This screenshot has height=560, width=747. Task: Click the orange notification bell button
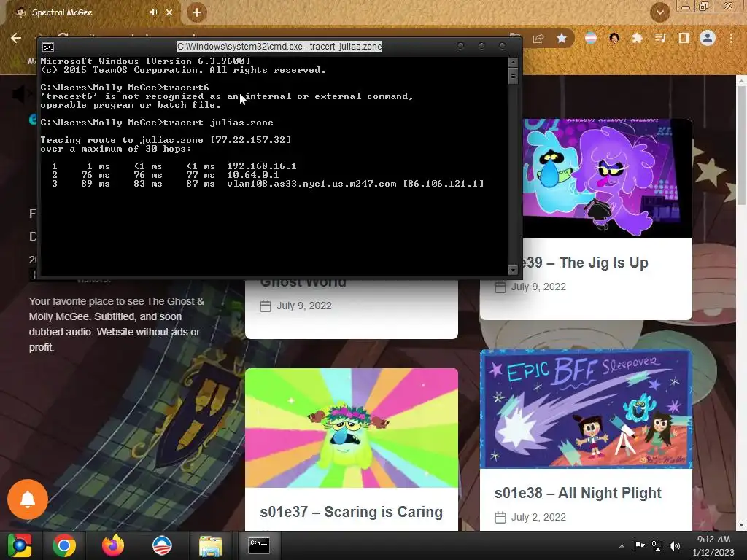click(x=28, y=499)
